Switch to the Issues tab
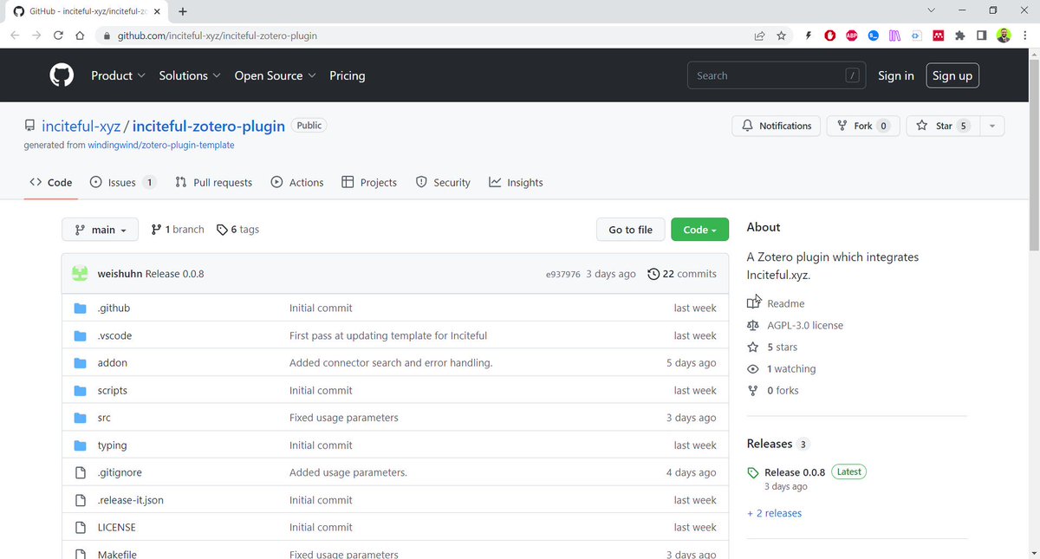This screenshot has width=1040, height=559. coord(124,182)
